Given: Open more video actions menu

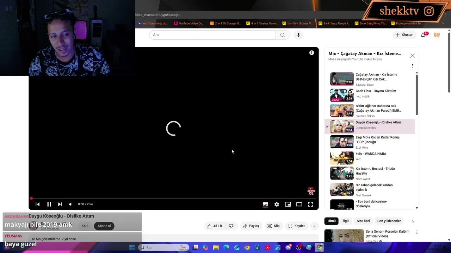Looking at the screenshot, I should pos(314,226).
